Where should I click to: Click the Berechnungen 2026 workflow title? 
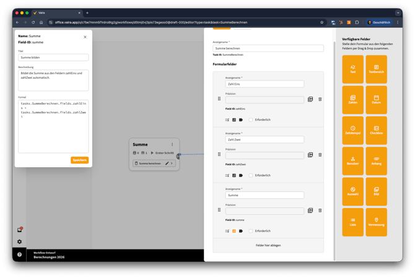click(x=49, y=257)
